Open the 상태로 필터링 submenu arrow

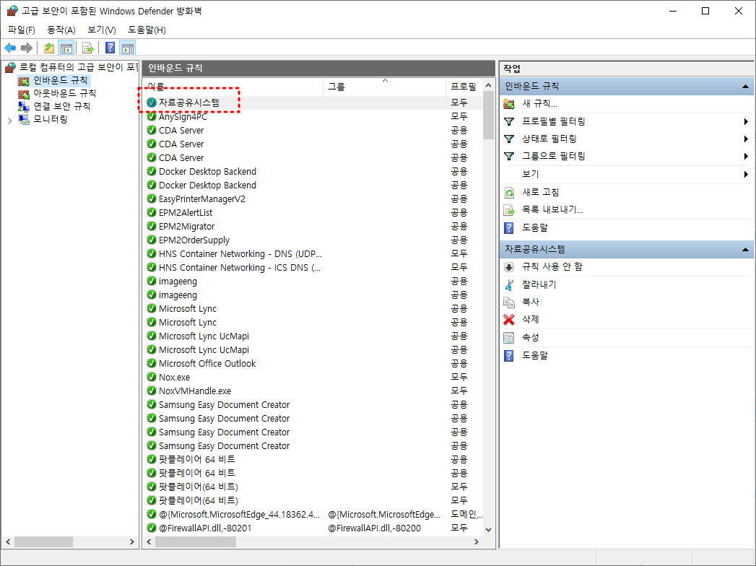click(x=746, y=139)
